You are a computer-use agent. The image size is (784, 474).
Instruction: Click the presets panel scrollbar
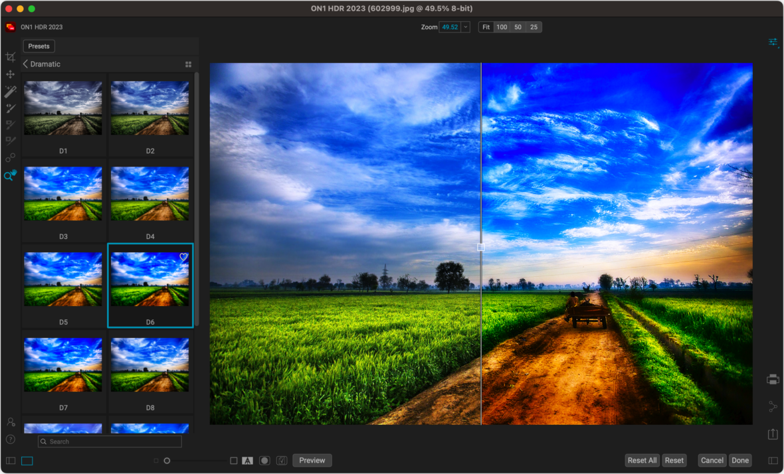point(197,200)
